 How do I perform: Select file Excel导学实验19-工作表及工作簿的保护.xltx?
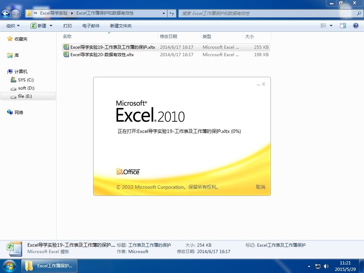tap(166, 47)
